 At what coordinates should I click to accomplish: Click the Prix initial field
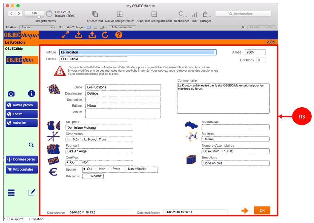click(93, 176)
